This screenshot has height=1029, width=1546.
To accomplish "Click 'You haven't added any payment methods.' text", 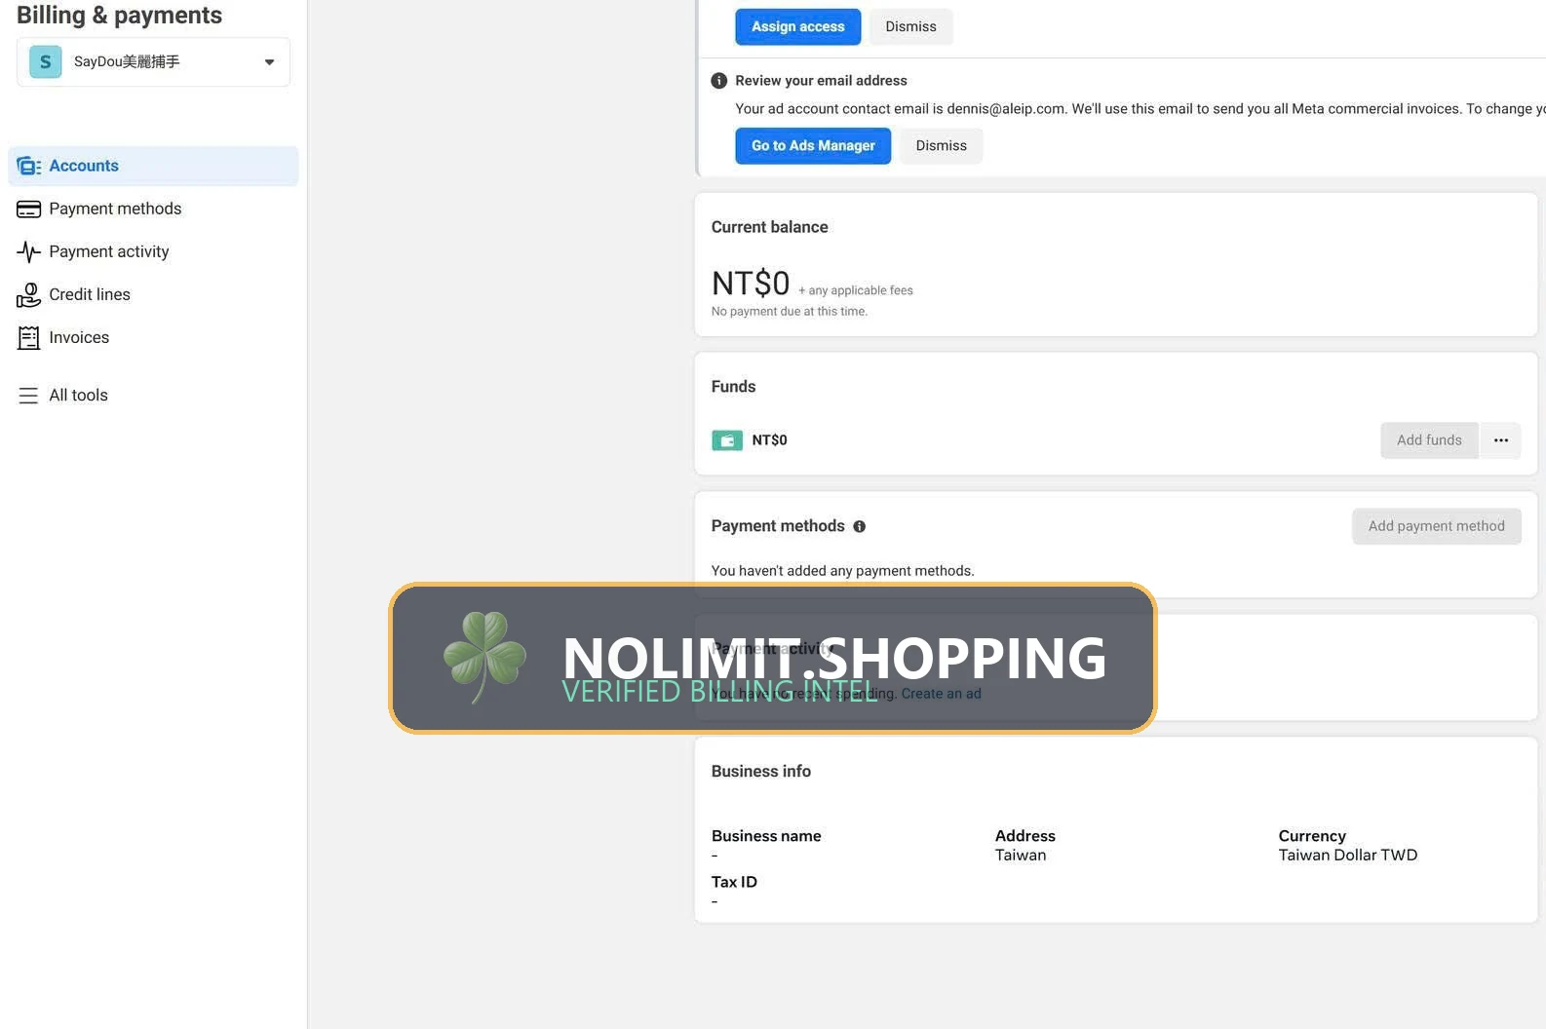I will [843, 571].
